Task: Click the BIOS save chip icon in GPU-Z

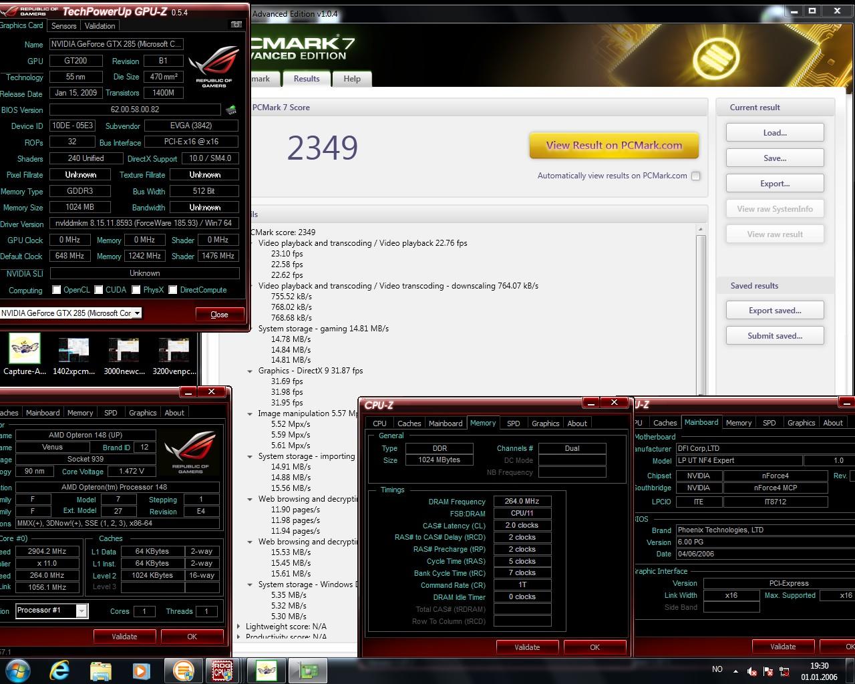Action: (231, 110)
